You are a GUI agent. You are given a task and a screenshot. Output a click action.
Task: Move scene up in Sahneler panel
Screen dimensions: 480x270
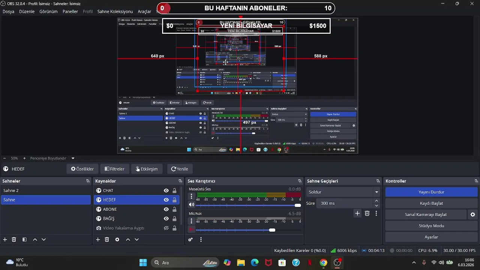(x=35, y=240)
